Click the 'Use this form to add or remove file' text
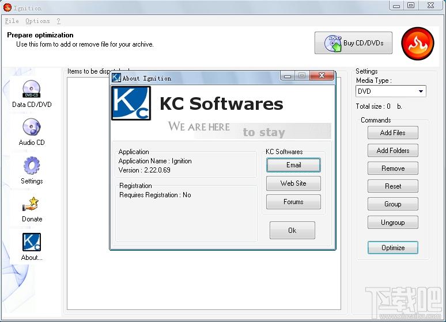446x322 pixels. (x=85, y=44)
